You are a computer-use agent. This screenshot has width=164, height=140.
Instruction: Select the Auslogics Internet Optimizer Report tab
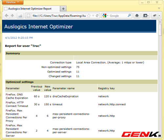[31, 9]
